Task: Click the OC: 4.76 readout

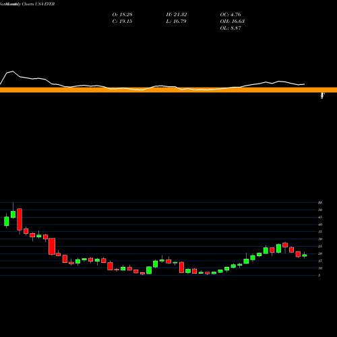Action: [231, 15]
